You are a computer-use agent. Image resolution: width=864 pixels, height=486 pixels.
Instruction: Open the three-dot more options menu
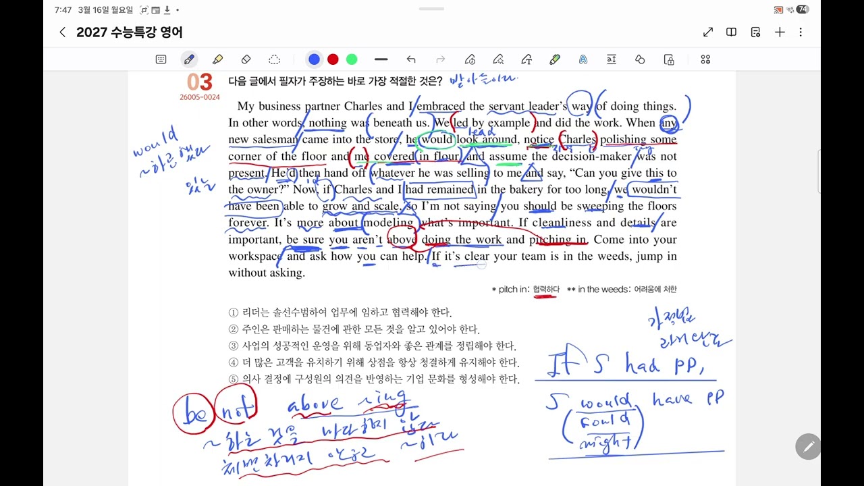pos(801,32)
